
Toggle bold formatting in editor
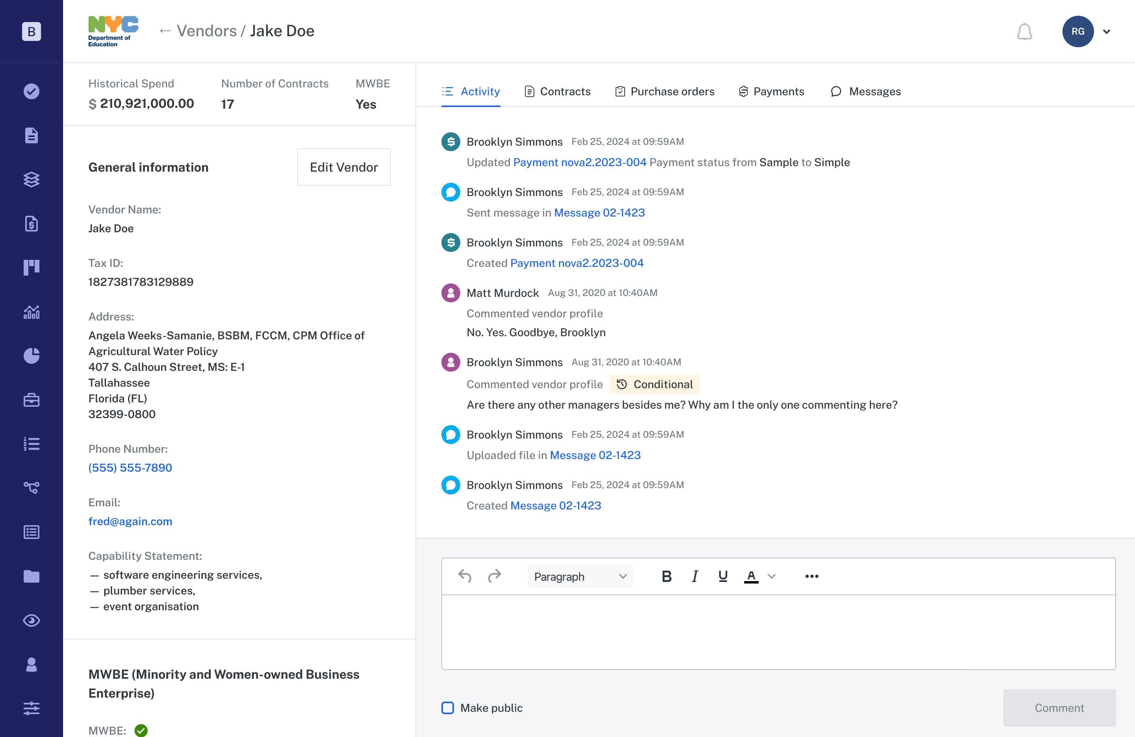666,576
